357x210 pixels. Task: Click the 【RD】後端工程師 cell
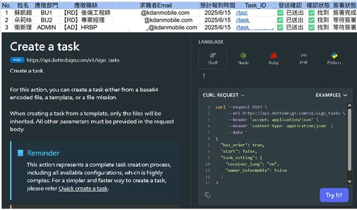point(86,13)
